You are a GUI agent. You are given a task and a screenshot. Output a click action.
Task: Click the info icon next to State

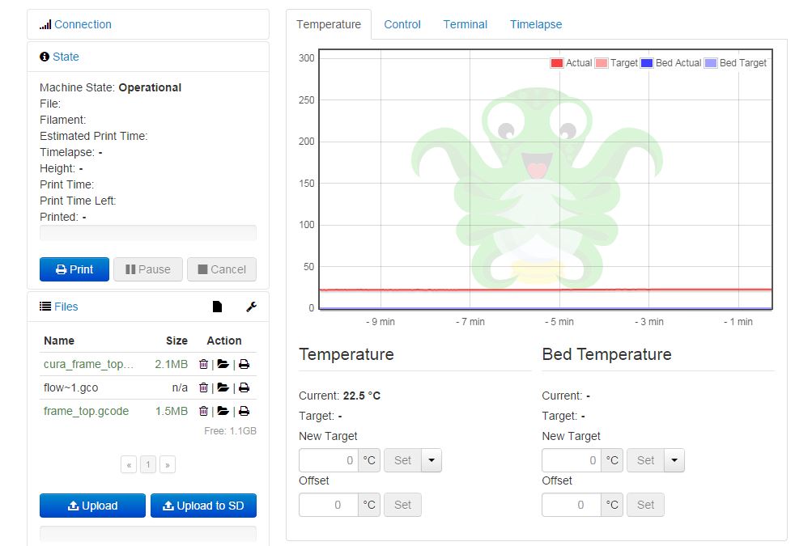[45, 57]
